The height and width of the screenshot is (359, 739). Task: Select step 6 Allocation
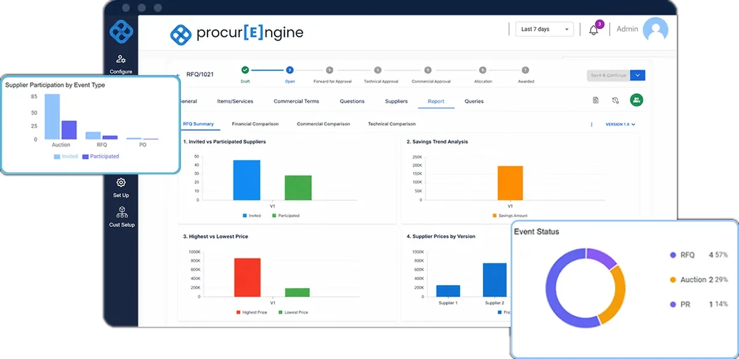(483, 70)
